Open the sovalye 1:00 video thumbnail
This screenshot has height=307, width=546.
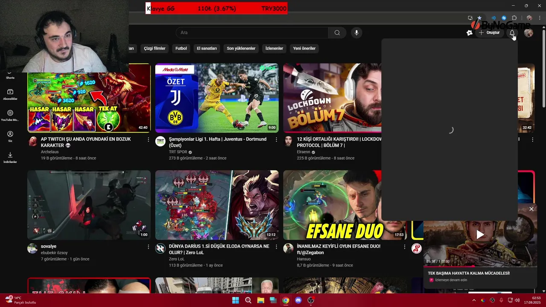tap(89, 205)
